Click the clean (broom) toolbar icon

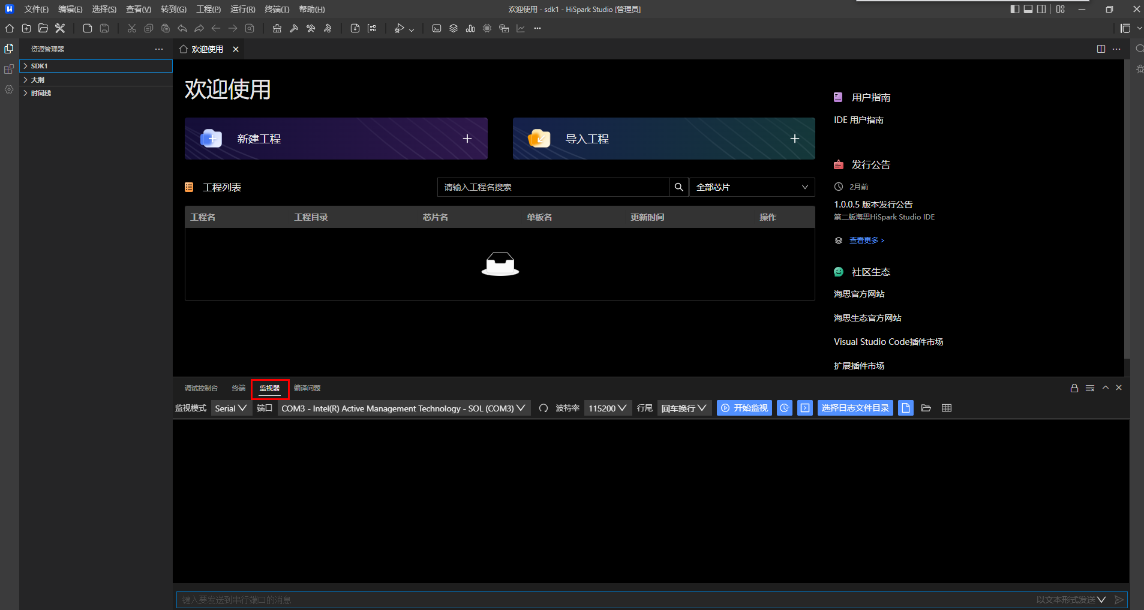coord(277,28)
